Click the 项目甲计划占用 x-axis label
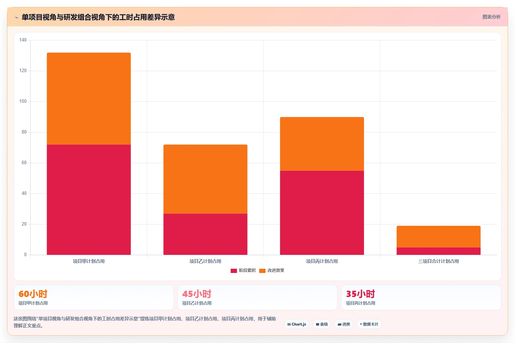The image size is (515, 343). (89, 261)
